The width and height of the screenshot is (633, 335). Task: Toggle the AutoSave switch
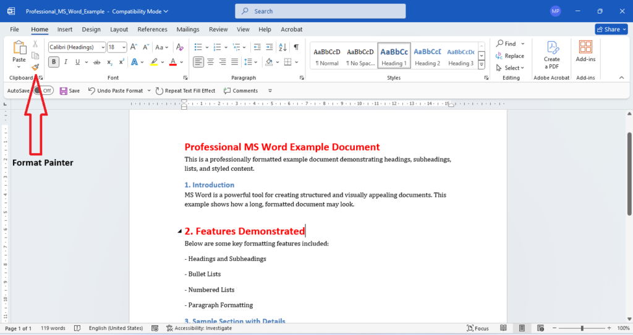tap(44, 91)
